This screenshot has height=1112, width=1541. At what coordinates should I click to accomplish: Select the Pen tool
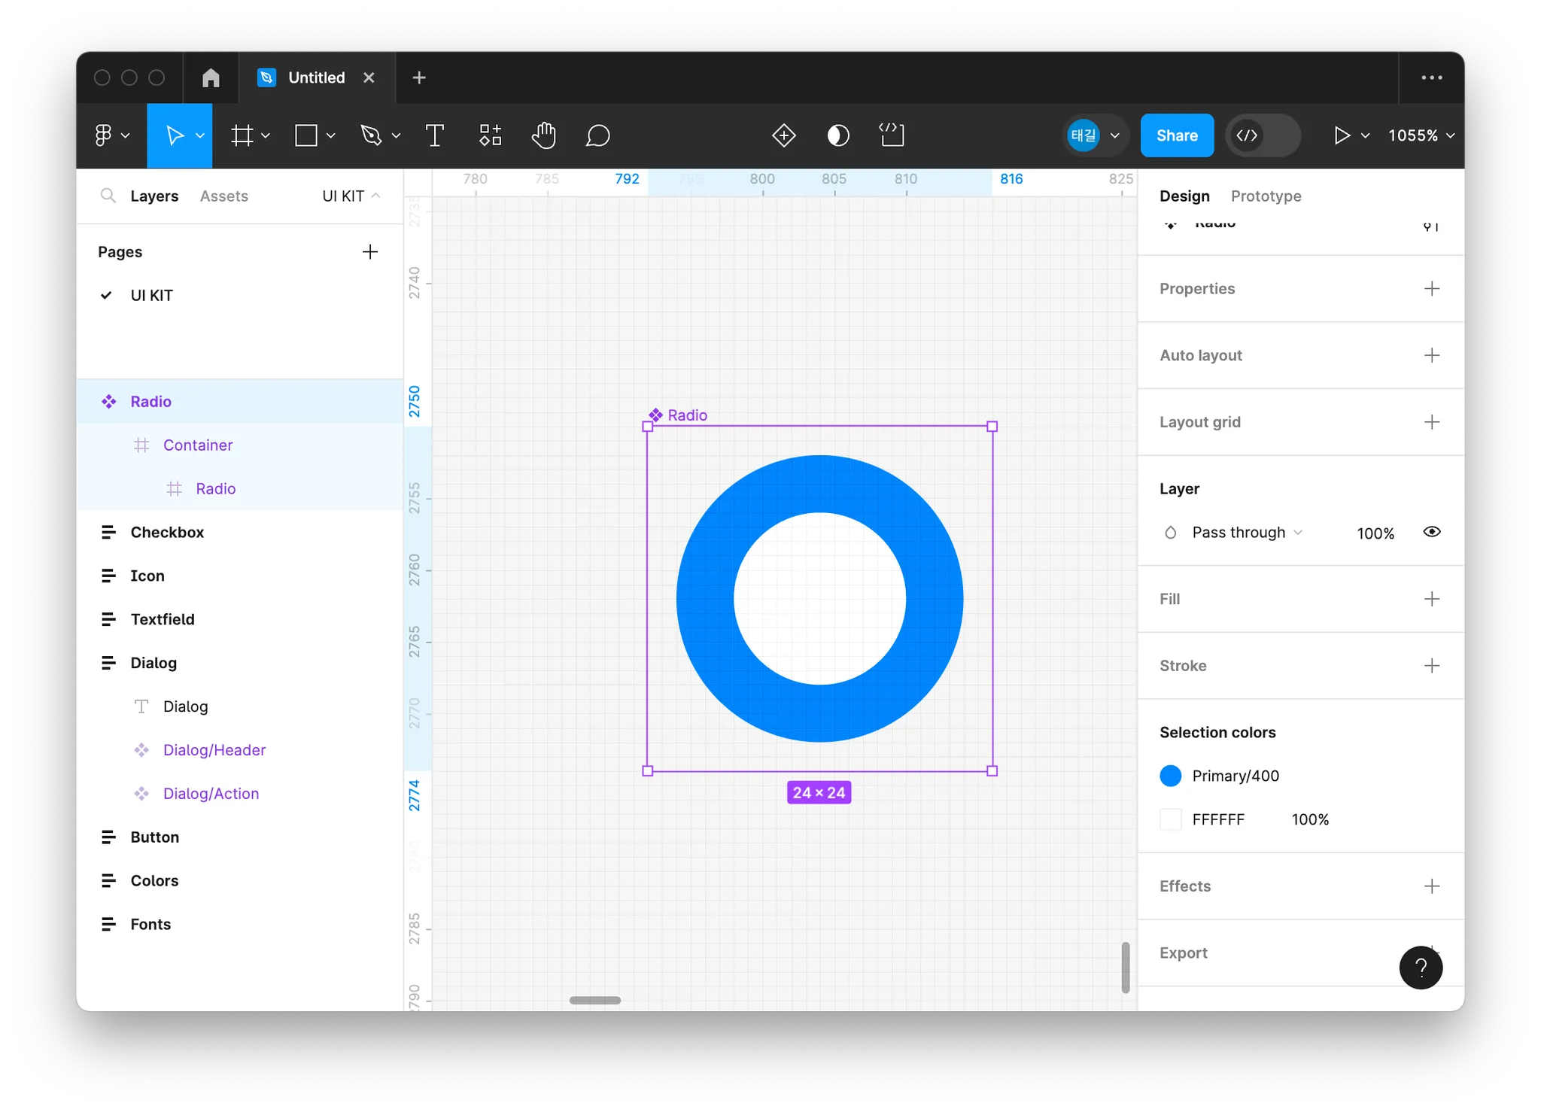point(371,135)
